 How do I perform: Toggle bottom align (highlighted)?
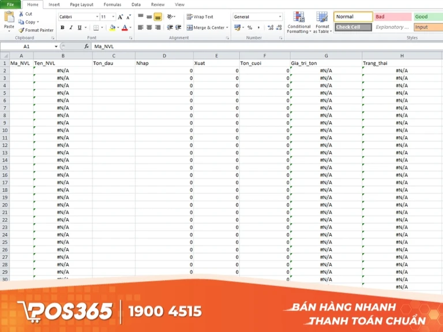(x=158, y=17)
